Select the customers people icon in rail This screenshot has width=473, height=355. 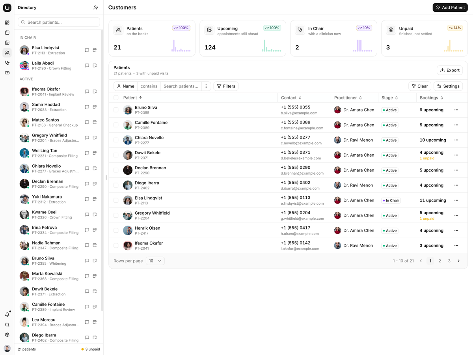(x=7, y=53)
